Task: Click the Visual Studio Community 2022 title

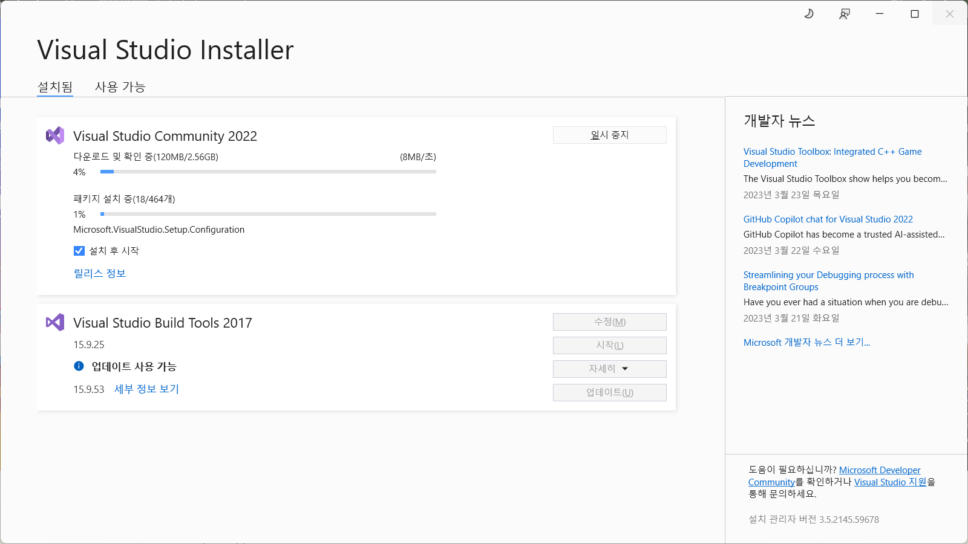Action: coord(165,136)
